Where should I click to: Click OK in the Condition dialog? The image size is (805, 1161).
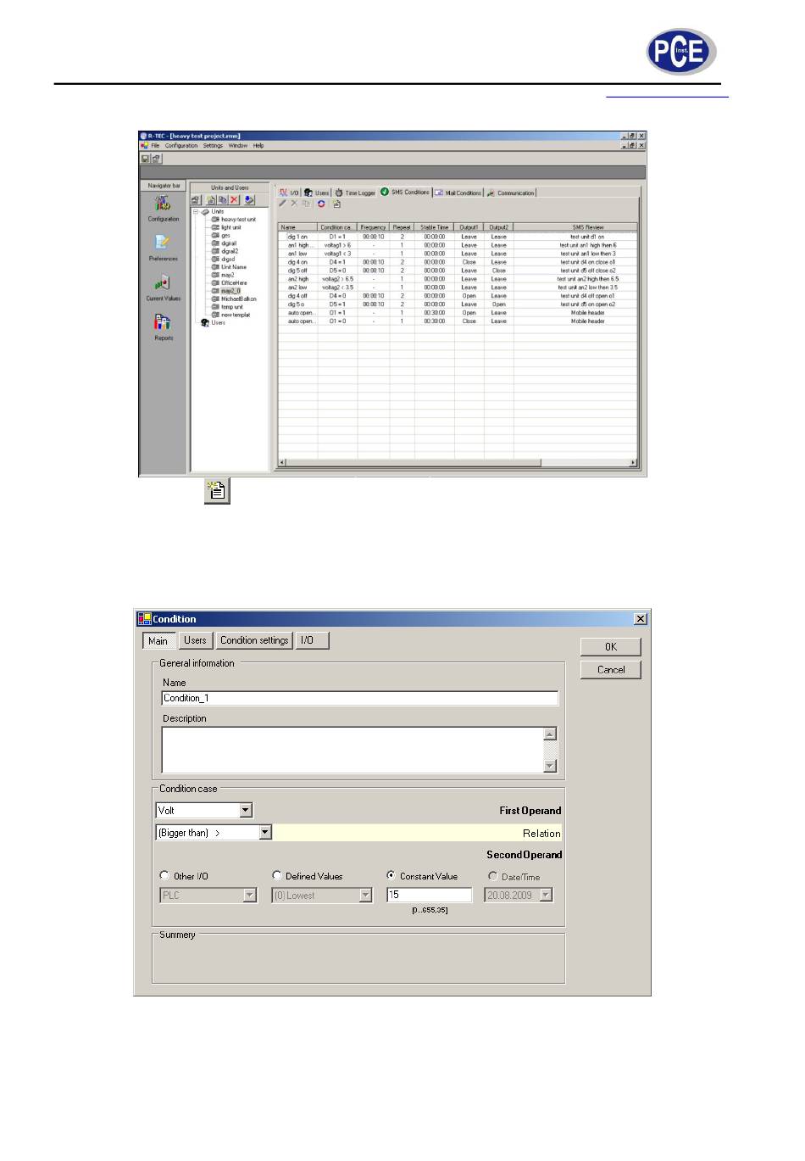pyautogui.click(x=611, y=647)
